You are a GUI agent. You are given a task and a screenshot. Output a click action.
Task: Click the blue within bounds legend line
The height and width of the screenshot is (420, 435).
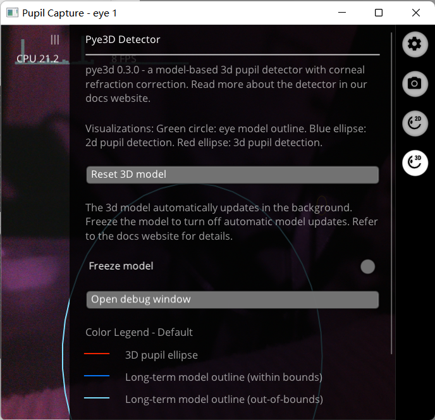(97, 376)
